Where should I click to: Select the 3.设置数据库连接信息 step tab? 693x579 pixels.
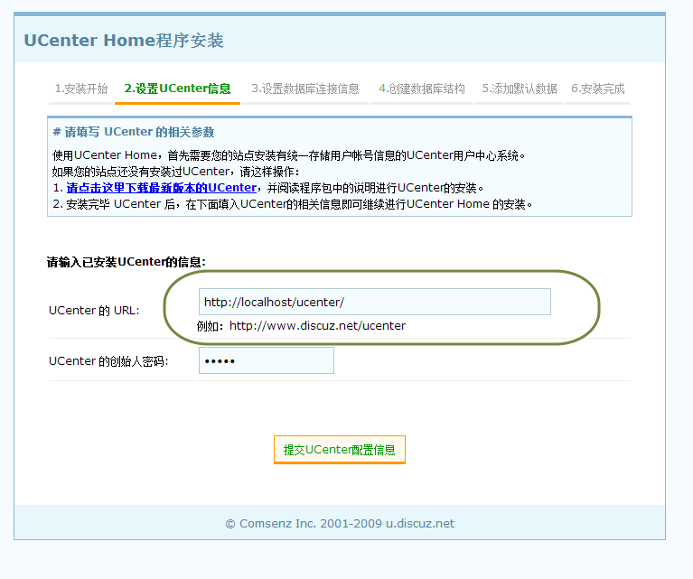305,89
